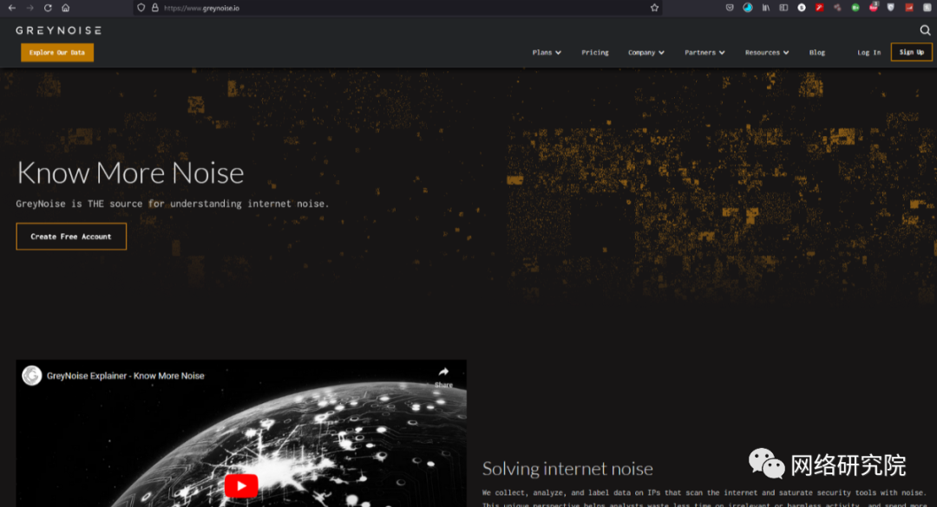937x507 pixels.
Task: Click the Sign Up button
Action: pyautogui.click(x=911, y=52)
